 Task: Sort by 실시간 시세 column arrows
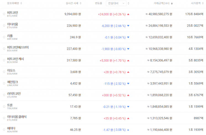80,3
